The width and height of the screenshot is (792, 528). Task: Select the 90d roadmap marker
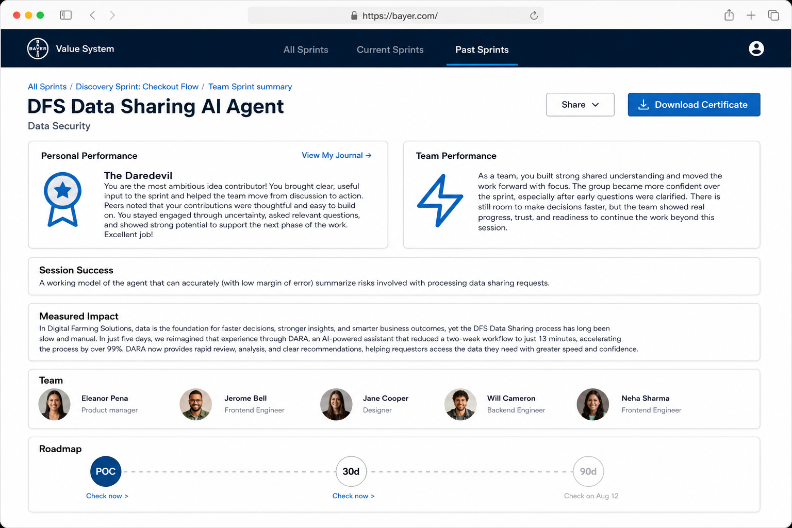[x=588, y=471]
